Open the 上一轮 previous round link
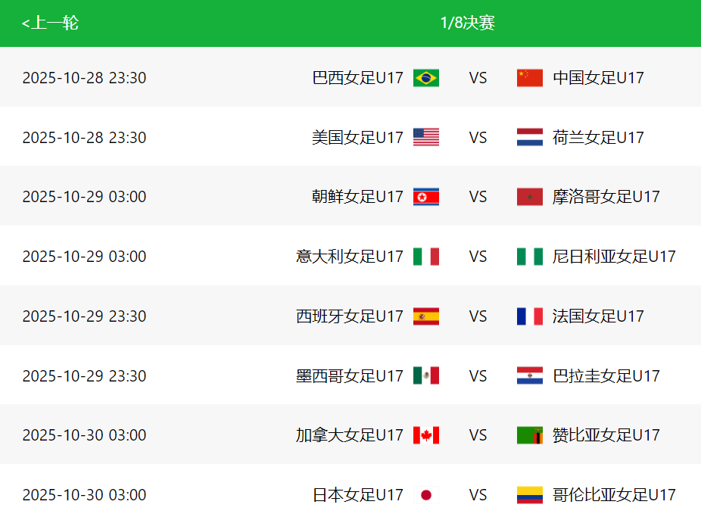 coord(50,23)
